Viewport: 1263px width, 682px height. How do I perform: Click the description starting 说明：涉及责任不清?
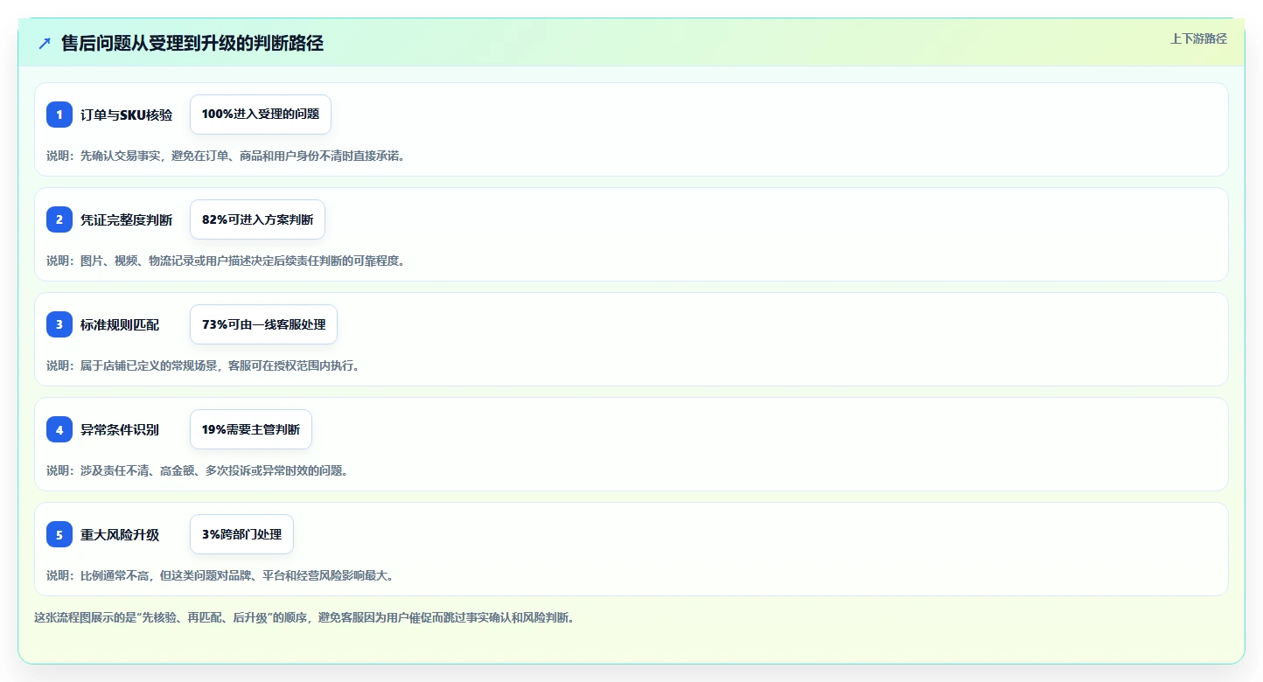198,470
